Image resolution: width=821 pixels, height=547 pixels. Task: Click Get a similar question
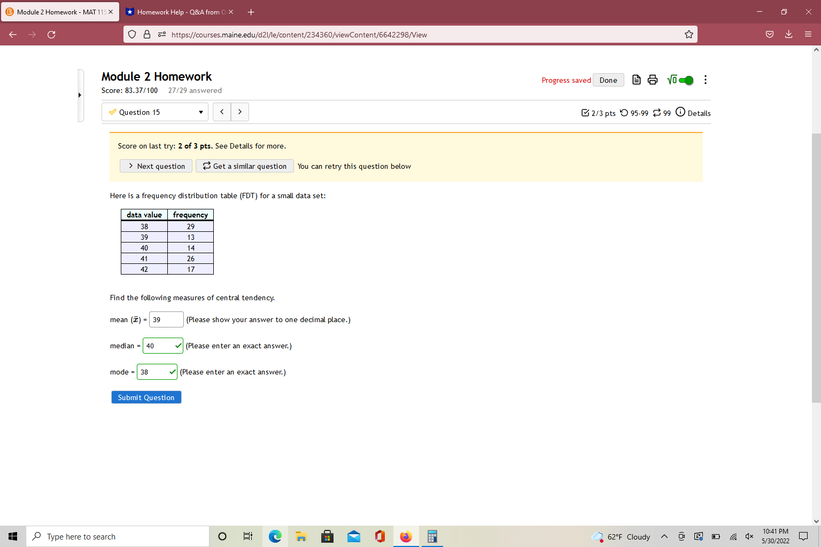245,166
